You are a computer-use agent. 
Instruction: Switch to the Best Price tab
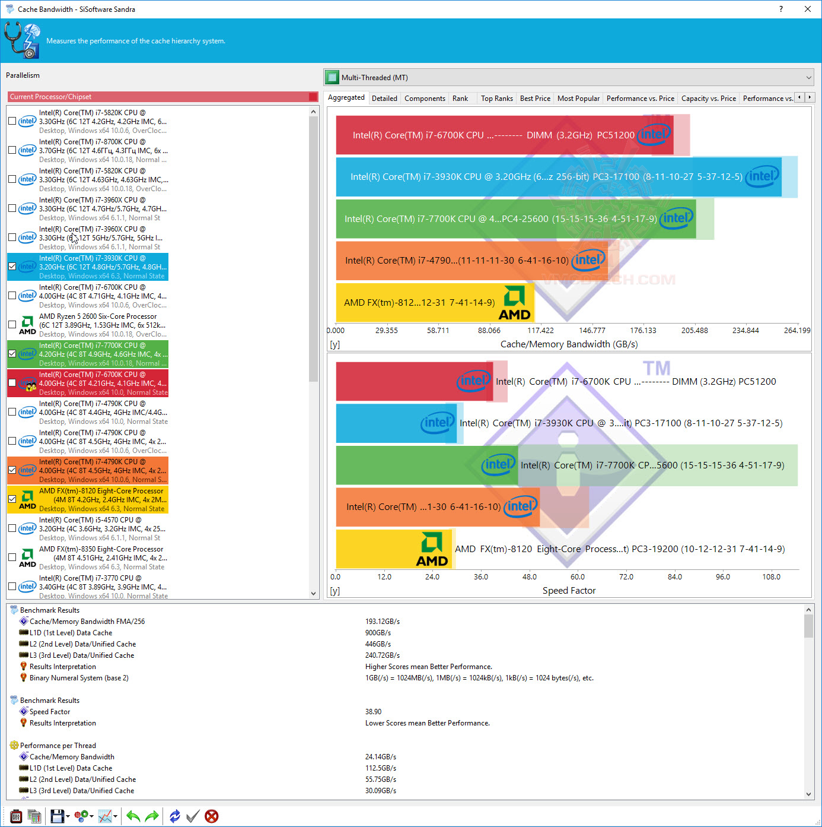click(x=535, y=99)
